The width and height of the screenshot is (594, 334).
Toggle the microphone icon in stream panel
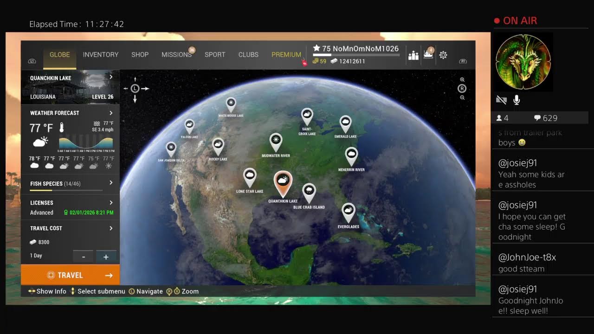[x=517, y=100]
